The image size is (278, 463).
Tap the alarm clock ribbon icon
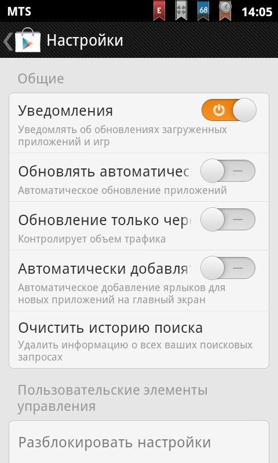click(225, 10)
